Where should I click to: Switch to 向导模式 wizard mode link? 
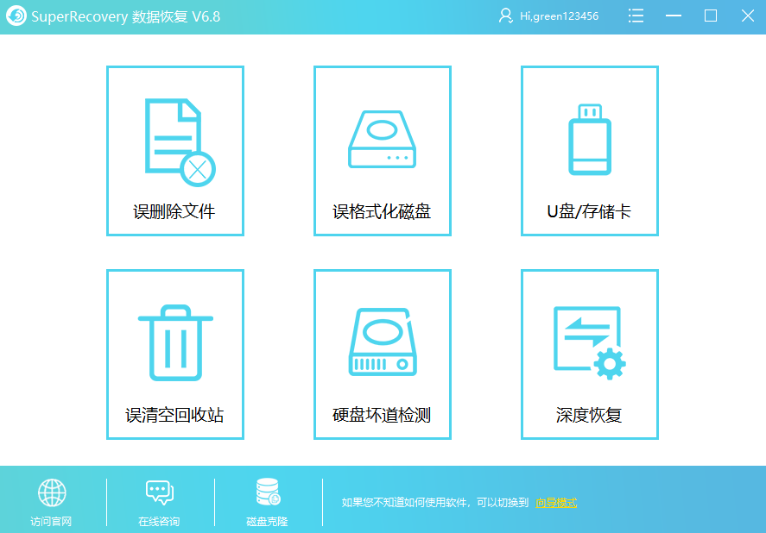[556, 502]
